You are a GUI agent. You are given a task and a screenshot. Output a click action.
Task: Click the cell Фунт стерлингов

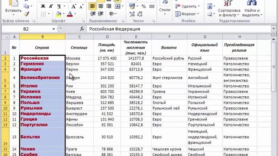[169, 78]
